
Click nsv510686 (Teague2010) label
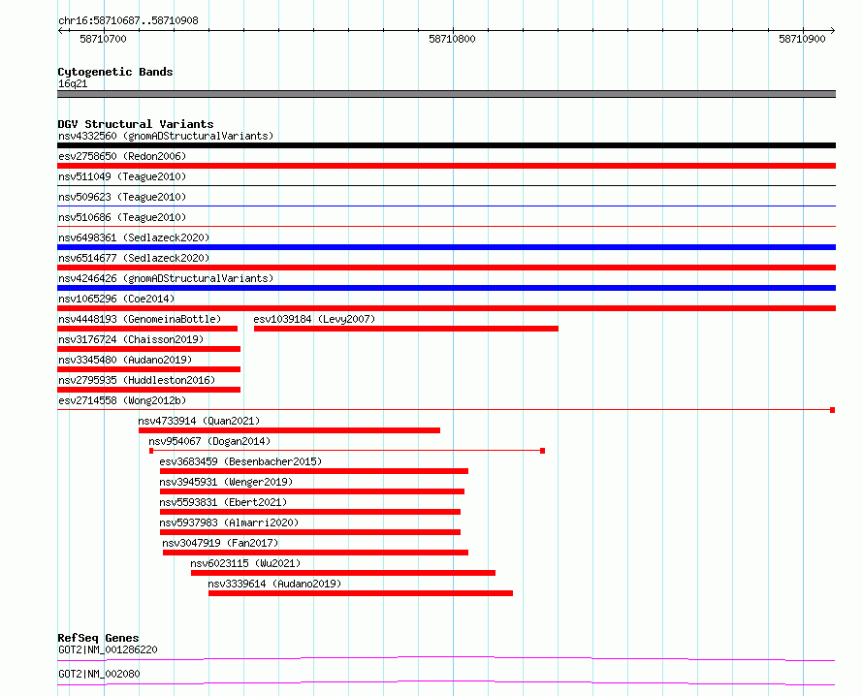click(x=122, y=217)
